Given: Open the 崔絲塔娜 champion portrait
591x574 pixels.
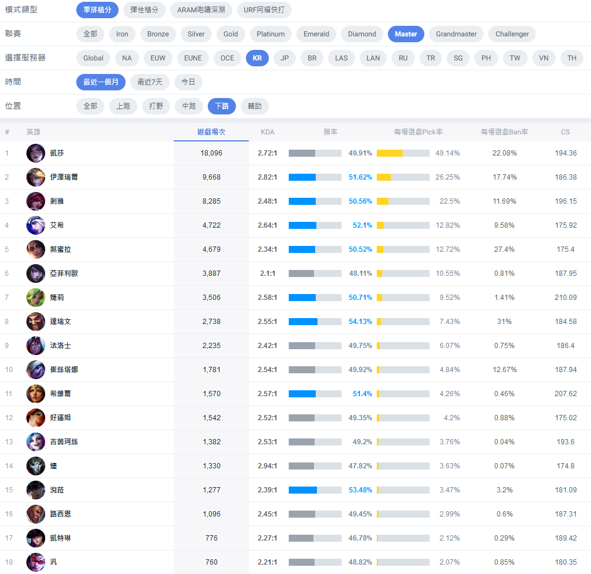Looking at the screenshot, I should (x=36, y=370).
